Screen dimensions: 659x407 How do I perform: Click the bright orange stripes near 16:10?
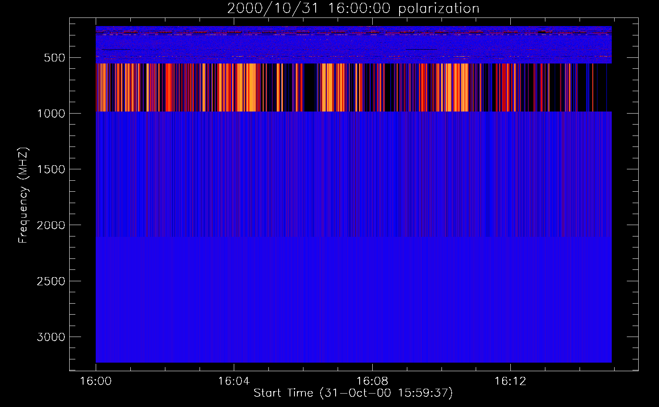(456, 88)
